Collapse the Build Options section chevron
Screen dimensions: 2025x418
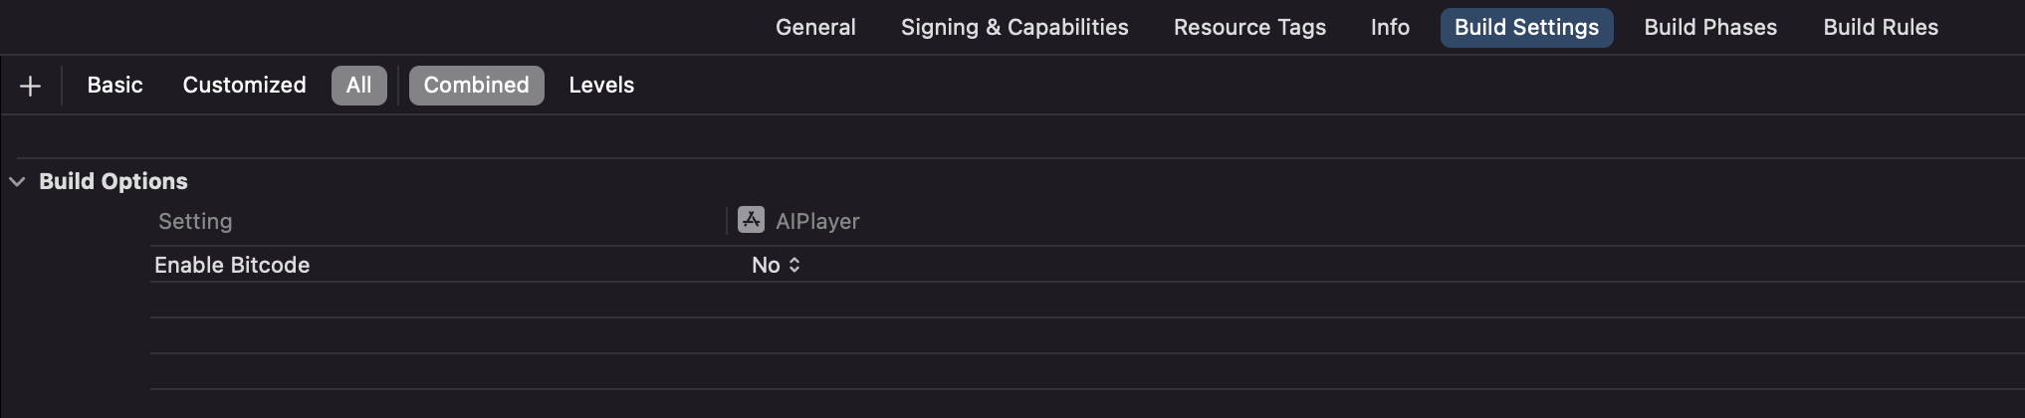pos(17,181)
